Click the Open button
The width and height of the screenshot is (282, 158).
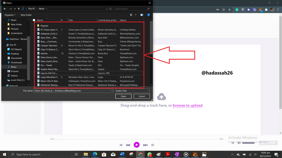[123, 97]
